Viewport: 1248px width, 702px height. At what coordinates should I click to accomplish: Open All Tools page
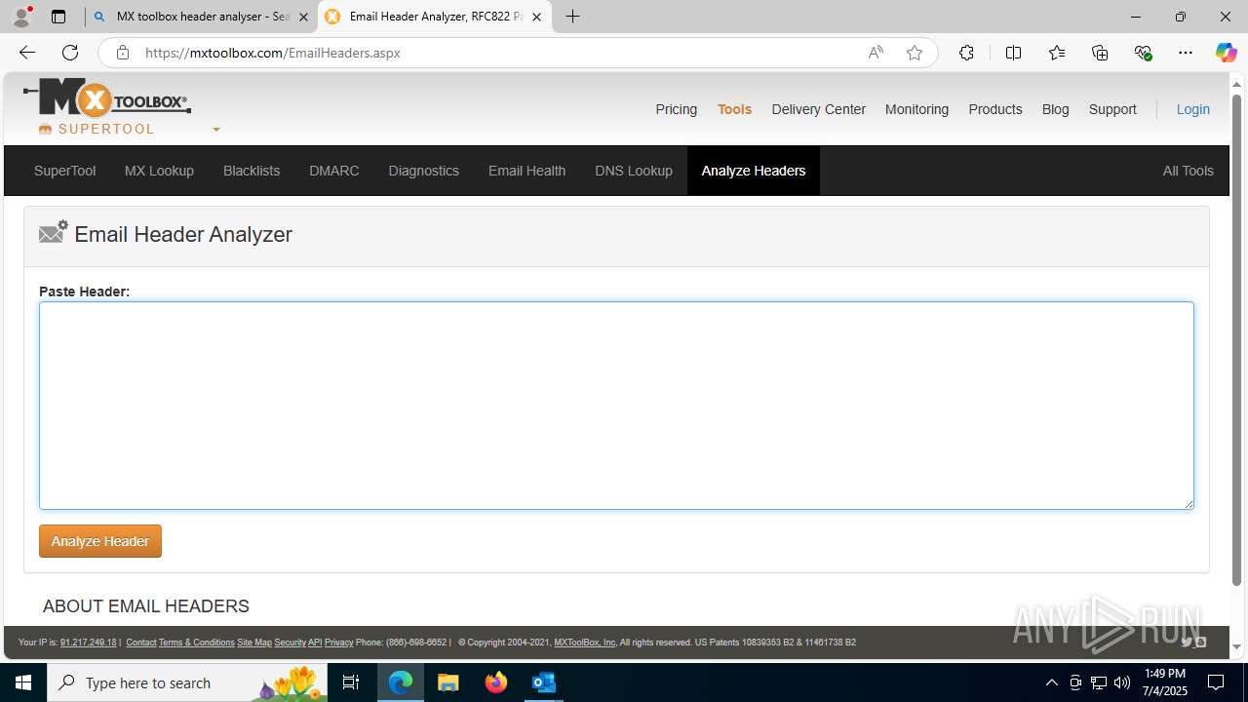1188,171
